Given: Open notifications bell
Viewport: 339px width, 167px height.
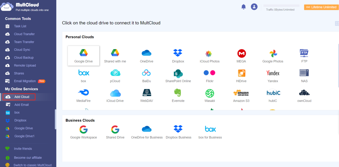Looking at the screenshot, I should 243,7.
